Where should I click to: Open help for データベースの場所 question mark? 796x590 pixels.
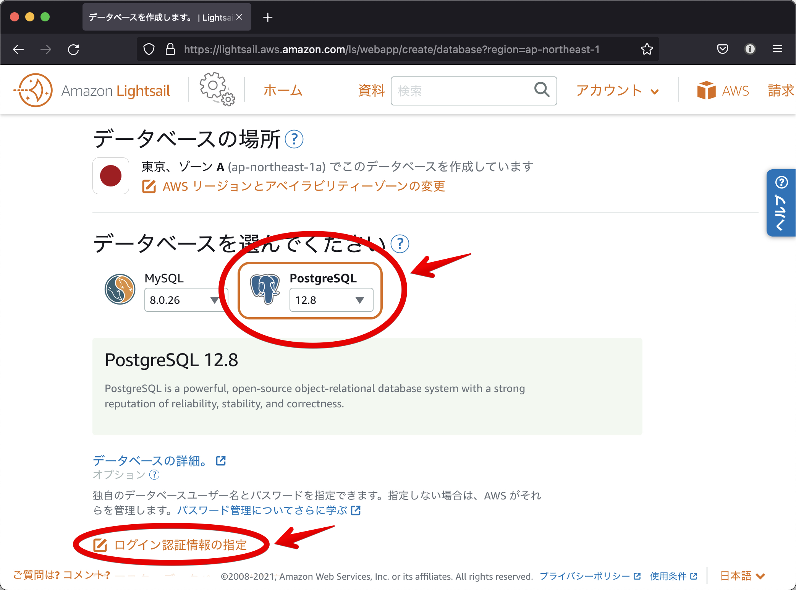click(x=294, y=139)
